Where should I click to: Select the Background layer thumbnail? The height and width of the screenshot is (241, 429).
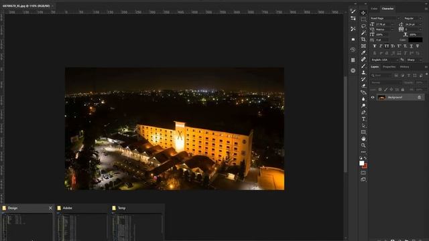tap(381, 97)
